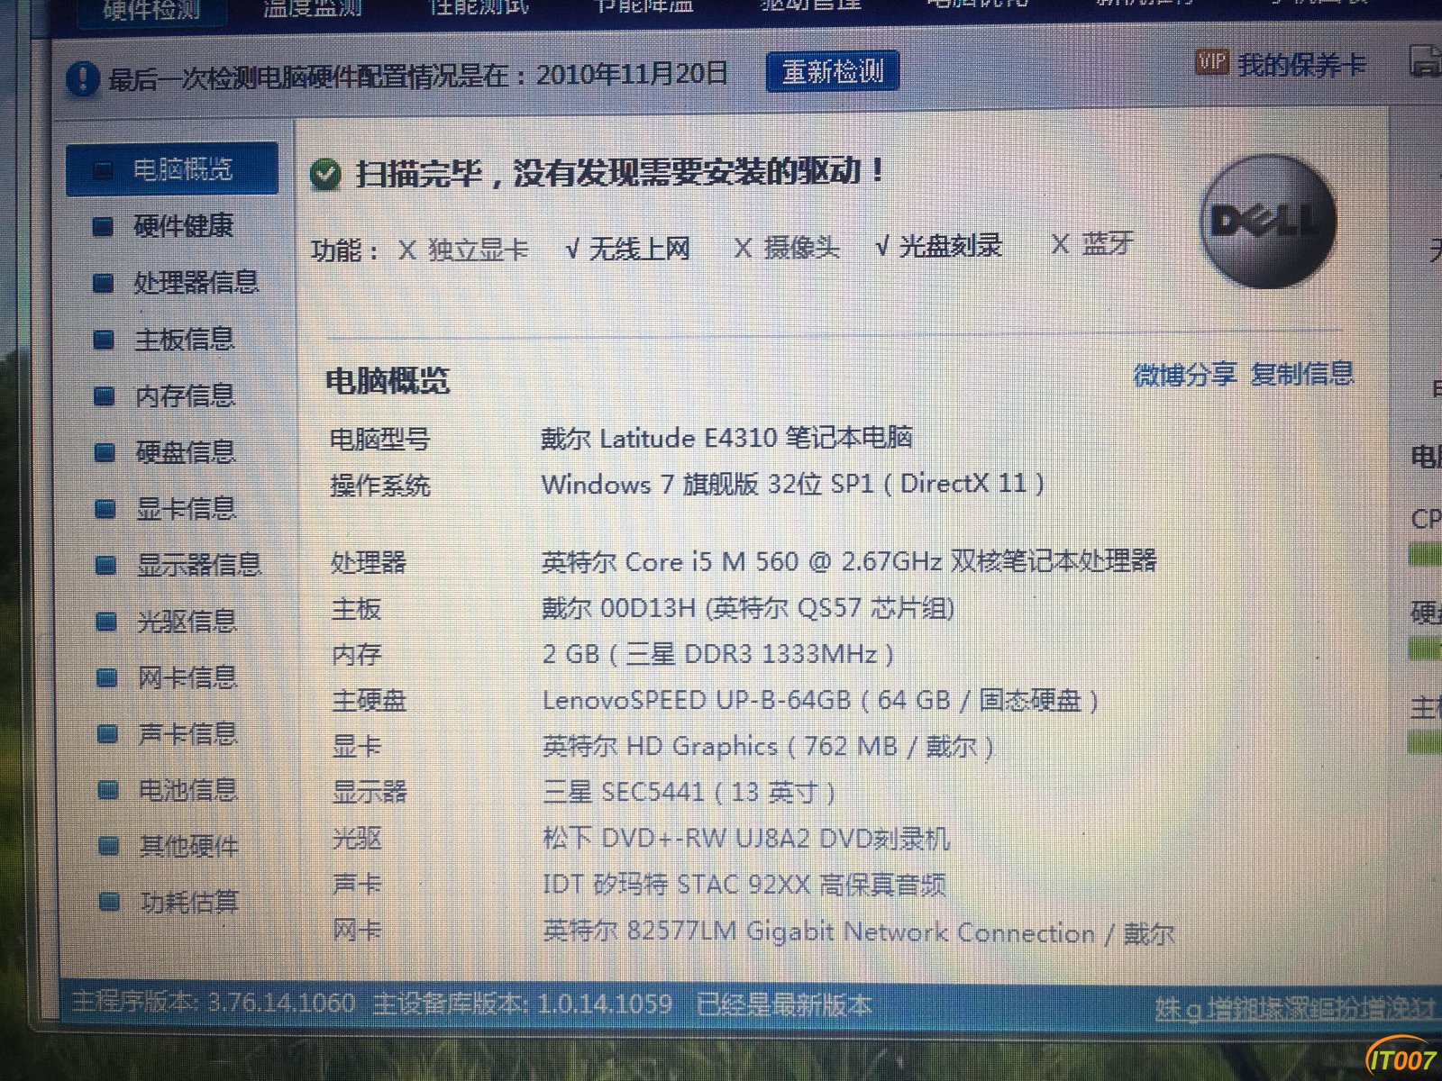Select 电脑概览 in the sidebar

pos(172,168)
